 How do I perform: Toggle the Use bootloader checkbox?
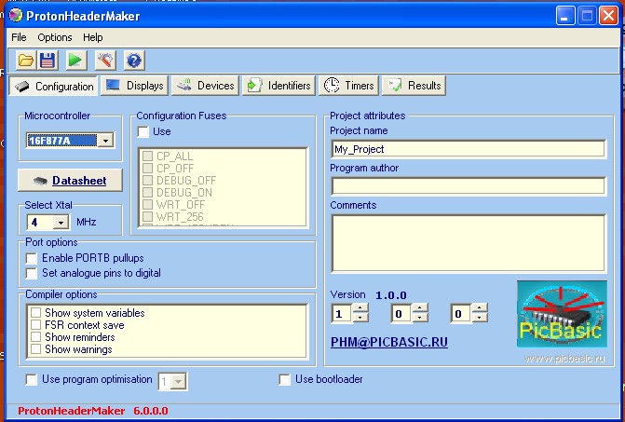click(286, 379)
